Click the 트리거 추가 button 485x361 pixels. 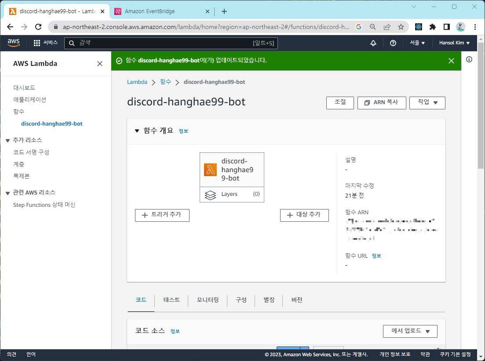click(162, 215)
